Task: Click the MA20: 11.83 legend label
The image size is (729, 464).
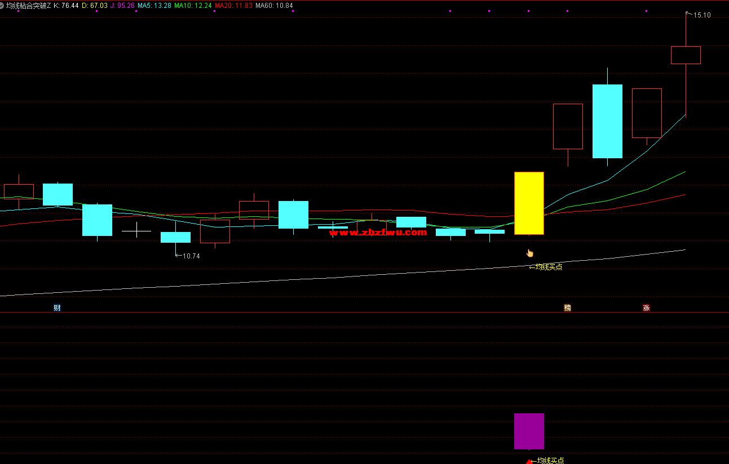Action: (233, 6)
